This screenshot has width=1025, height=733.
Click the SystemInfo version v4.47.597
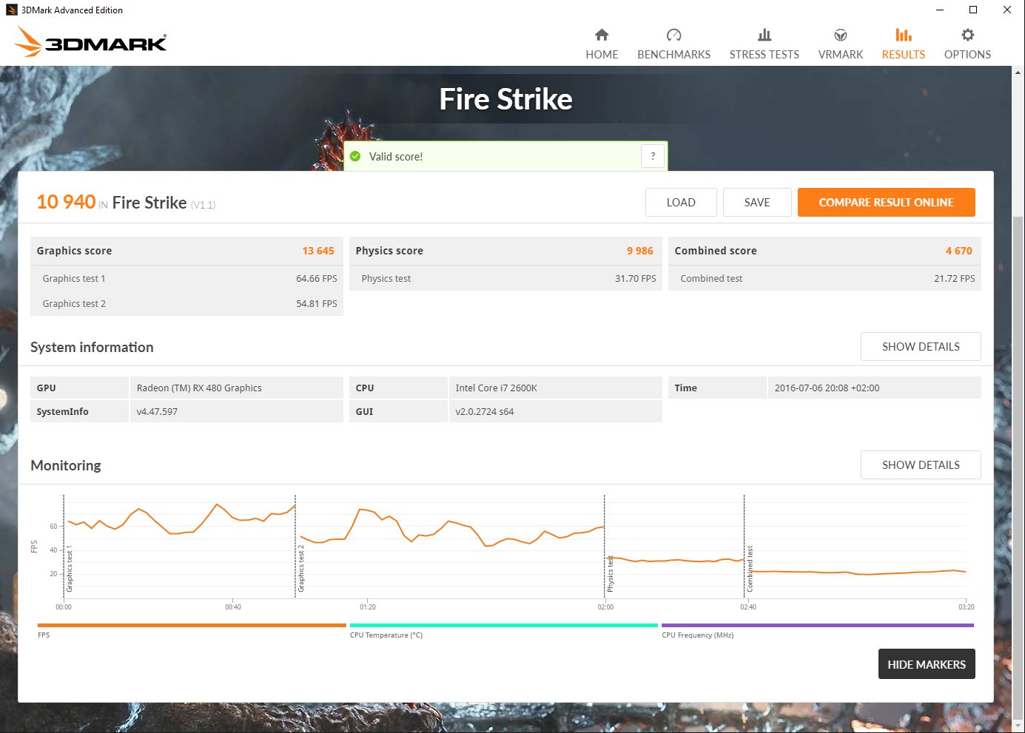click(x=157, y=411)
